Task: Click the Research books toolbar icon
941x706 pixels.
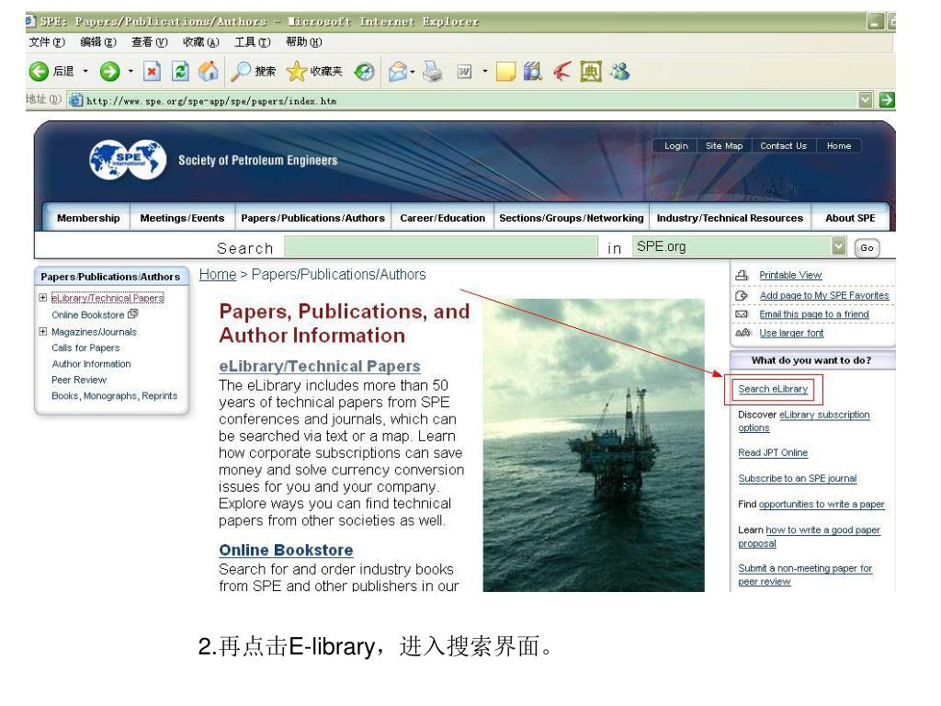Action: 533,72
